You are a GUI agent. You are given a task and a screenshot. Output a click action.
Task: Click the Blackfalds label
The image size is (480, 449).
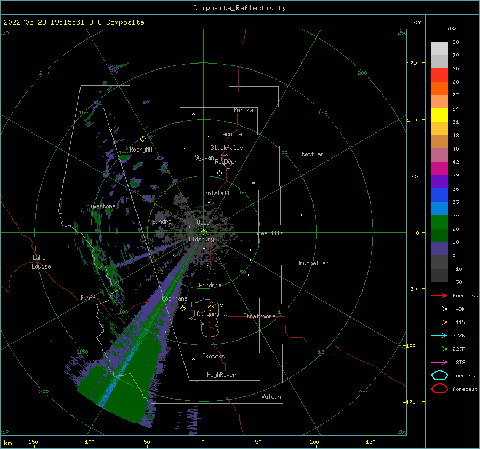227,148
